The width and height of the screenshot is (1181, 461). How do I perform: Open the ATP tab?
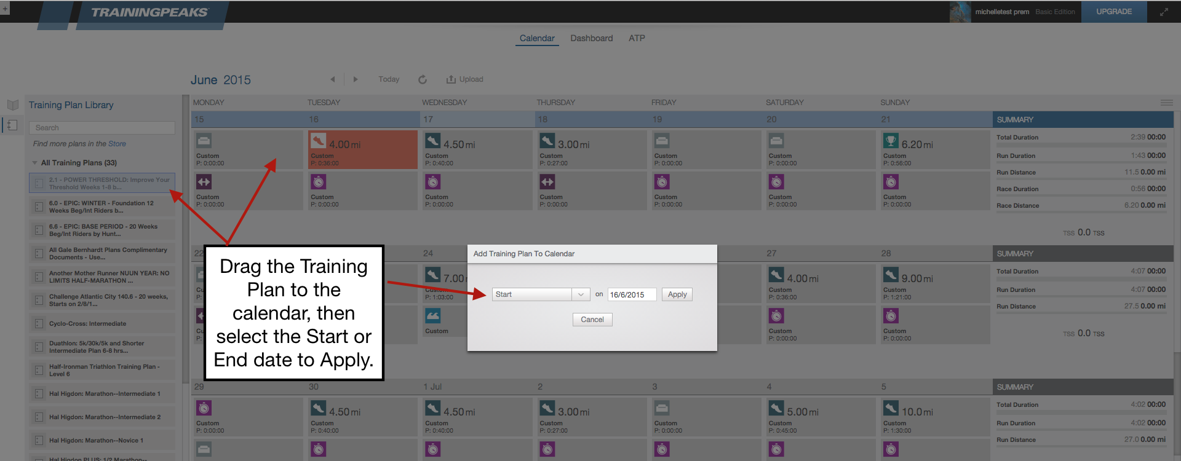637,38
